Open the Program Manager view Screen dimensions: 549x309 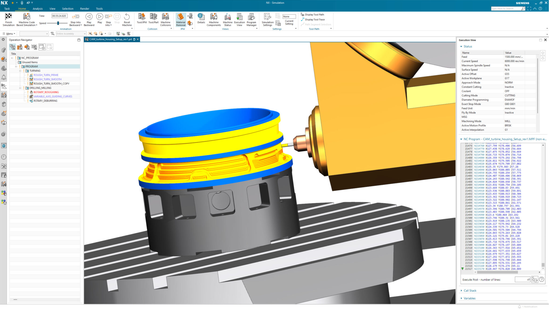pyautogui.click(x=251, y=18)
